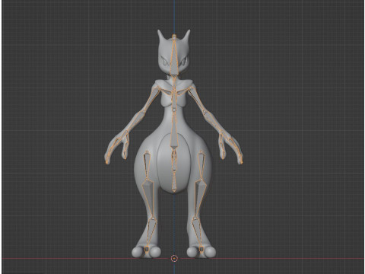
Task: Select the thigh bone on the viewer's left
Action: point(147,165)
